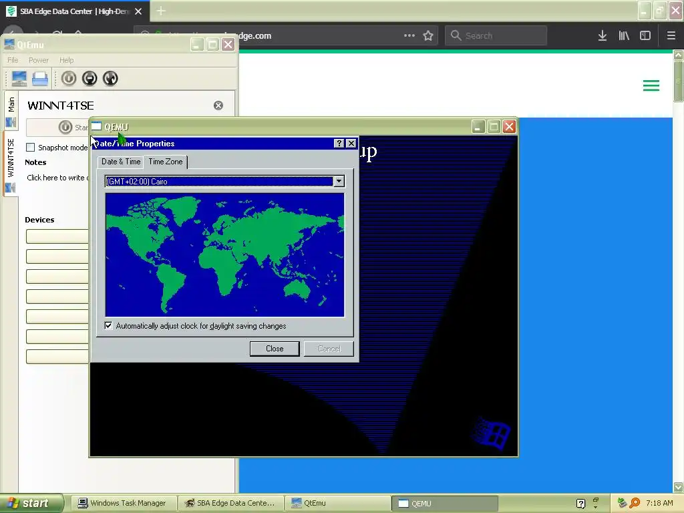
Task: Click the notes field 'Click here to write'
Action: 57,178
